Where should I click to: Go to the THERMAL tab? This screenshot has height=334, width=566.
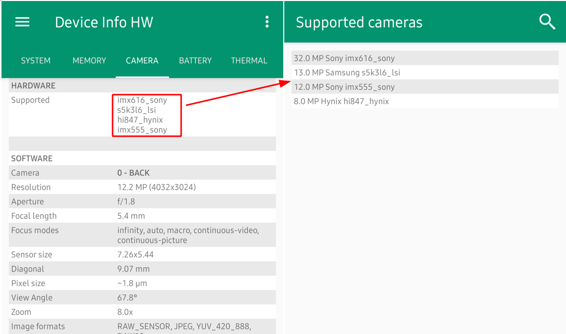click(x=249, y=61)
